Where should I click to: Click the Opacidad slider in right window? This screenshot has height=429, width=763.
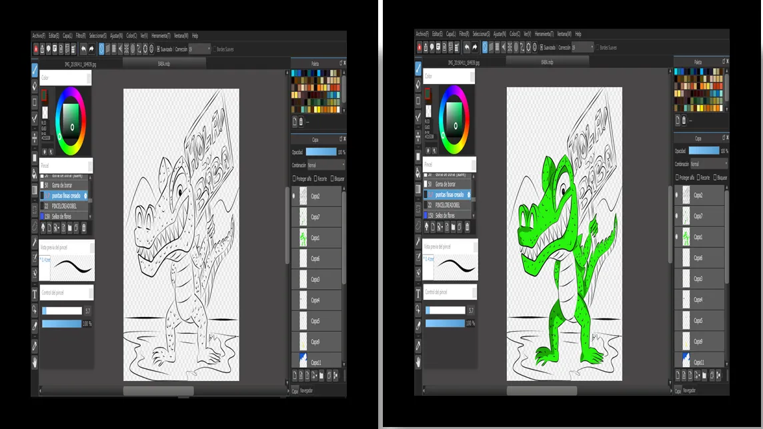699,151
